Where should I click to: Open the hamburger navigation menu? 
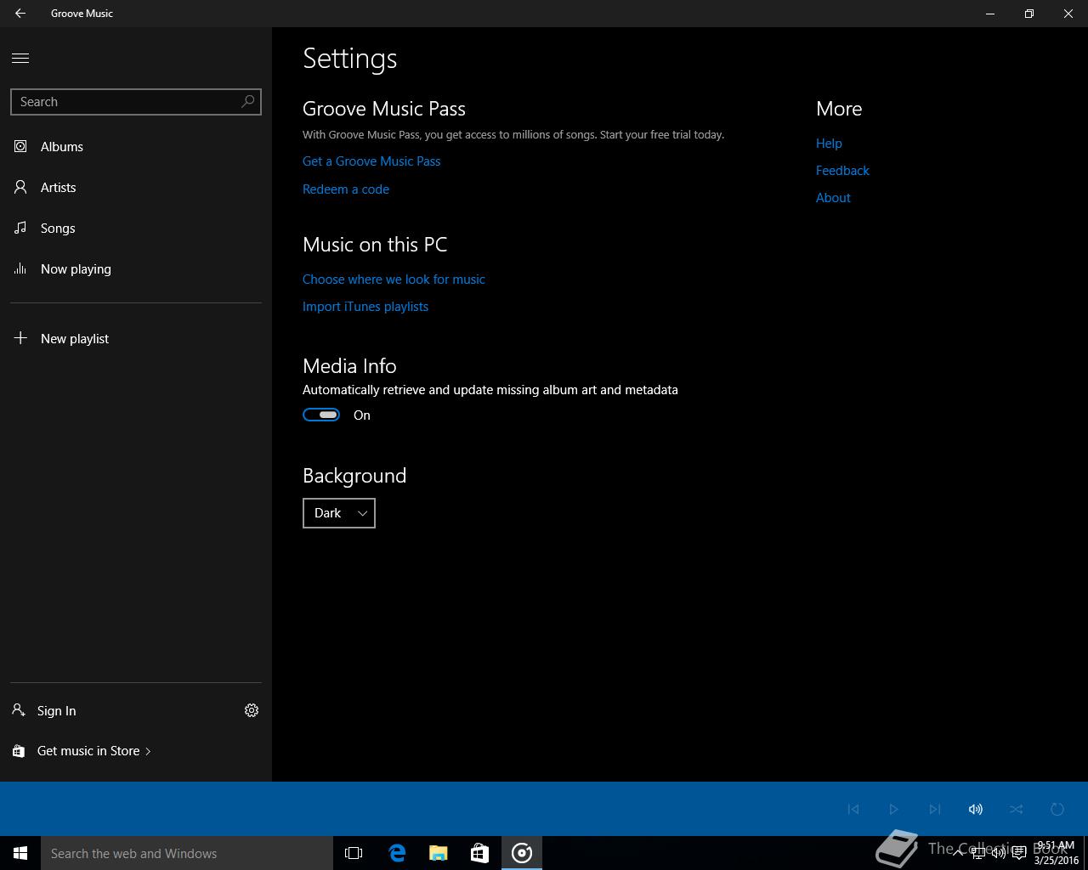point(20,58)
